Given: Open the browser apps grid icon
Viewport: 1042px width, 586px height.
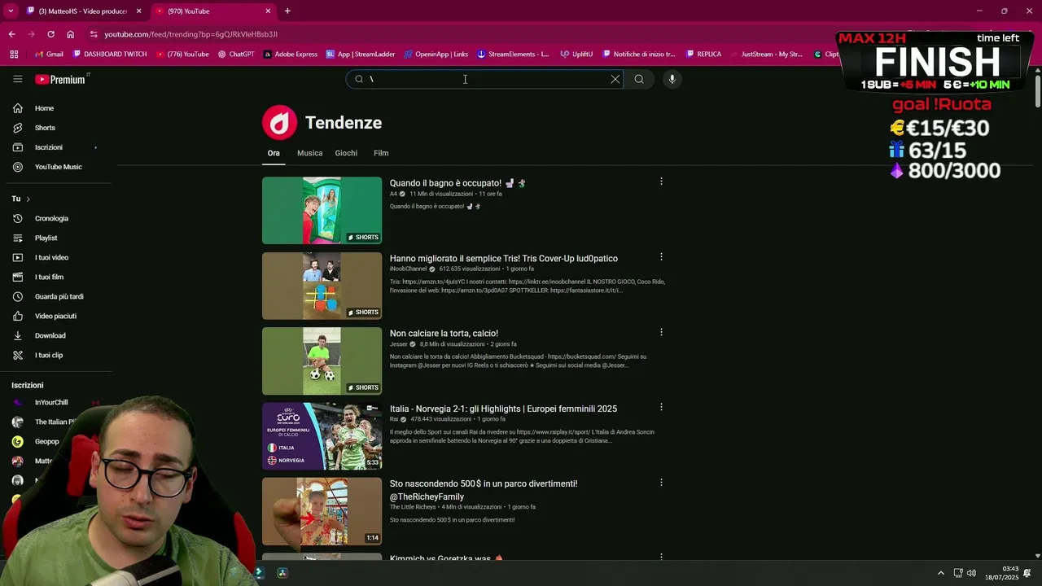Looking at the screenshot, I should [14, 55].
